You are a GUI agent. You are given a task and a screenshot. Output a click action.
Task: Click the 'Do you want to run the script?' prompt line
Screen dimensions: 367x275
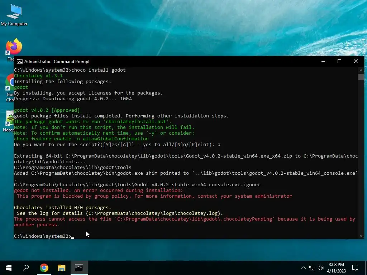click(117, 145)
